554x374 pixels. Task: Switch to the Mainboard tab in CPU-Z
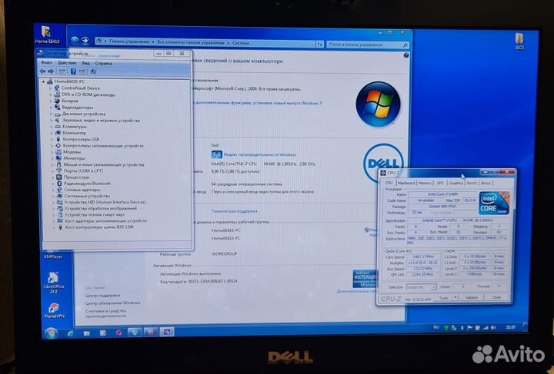tap(406, 183)
